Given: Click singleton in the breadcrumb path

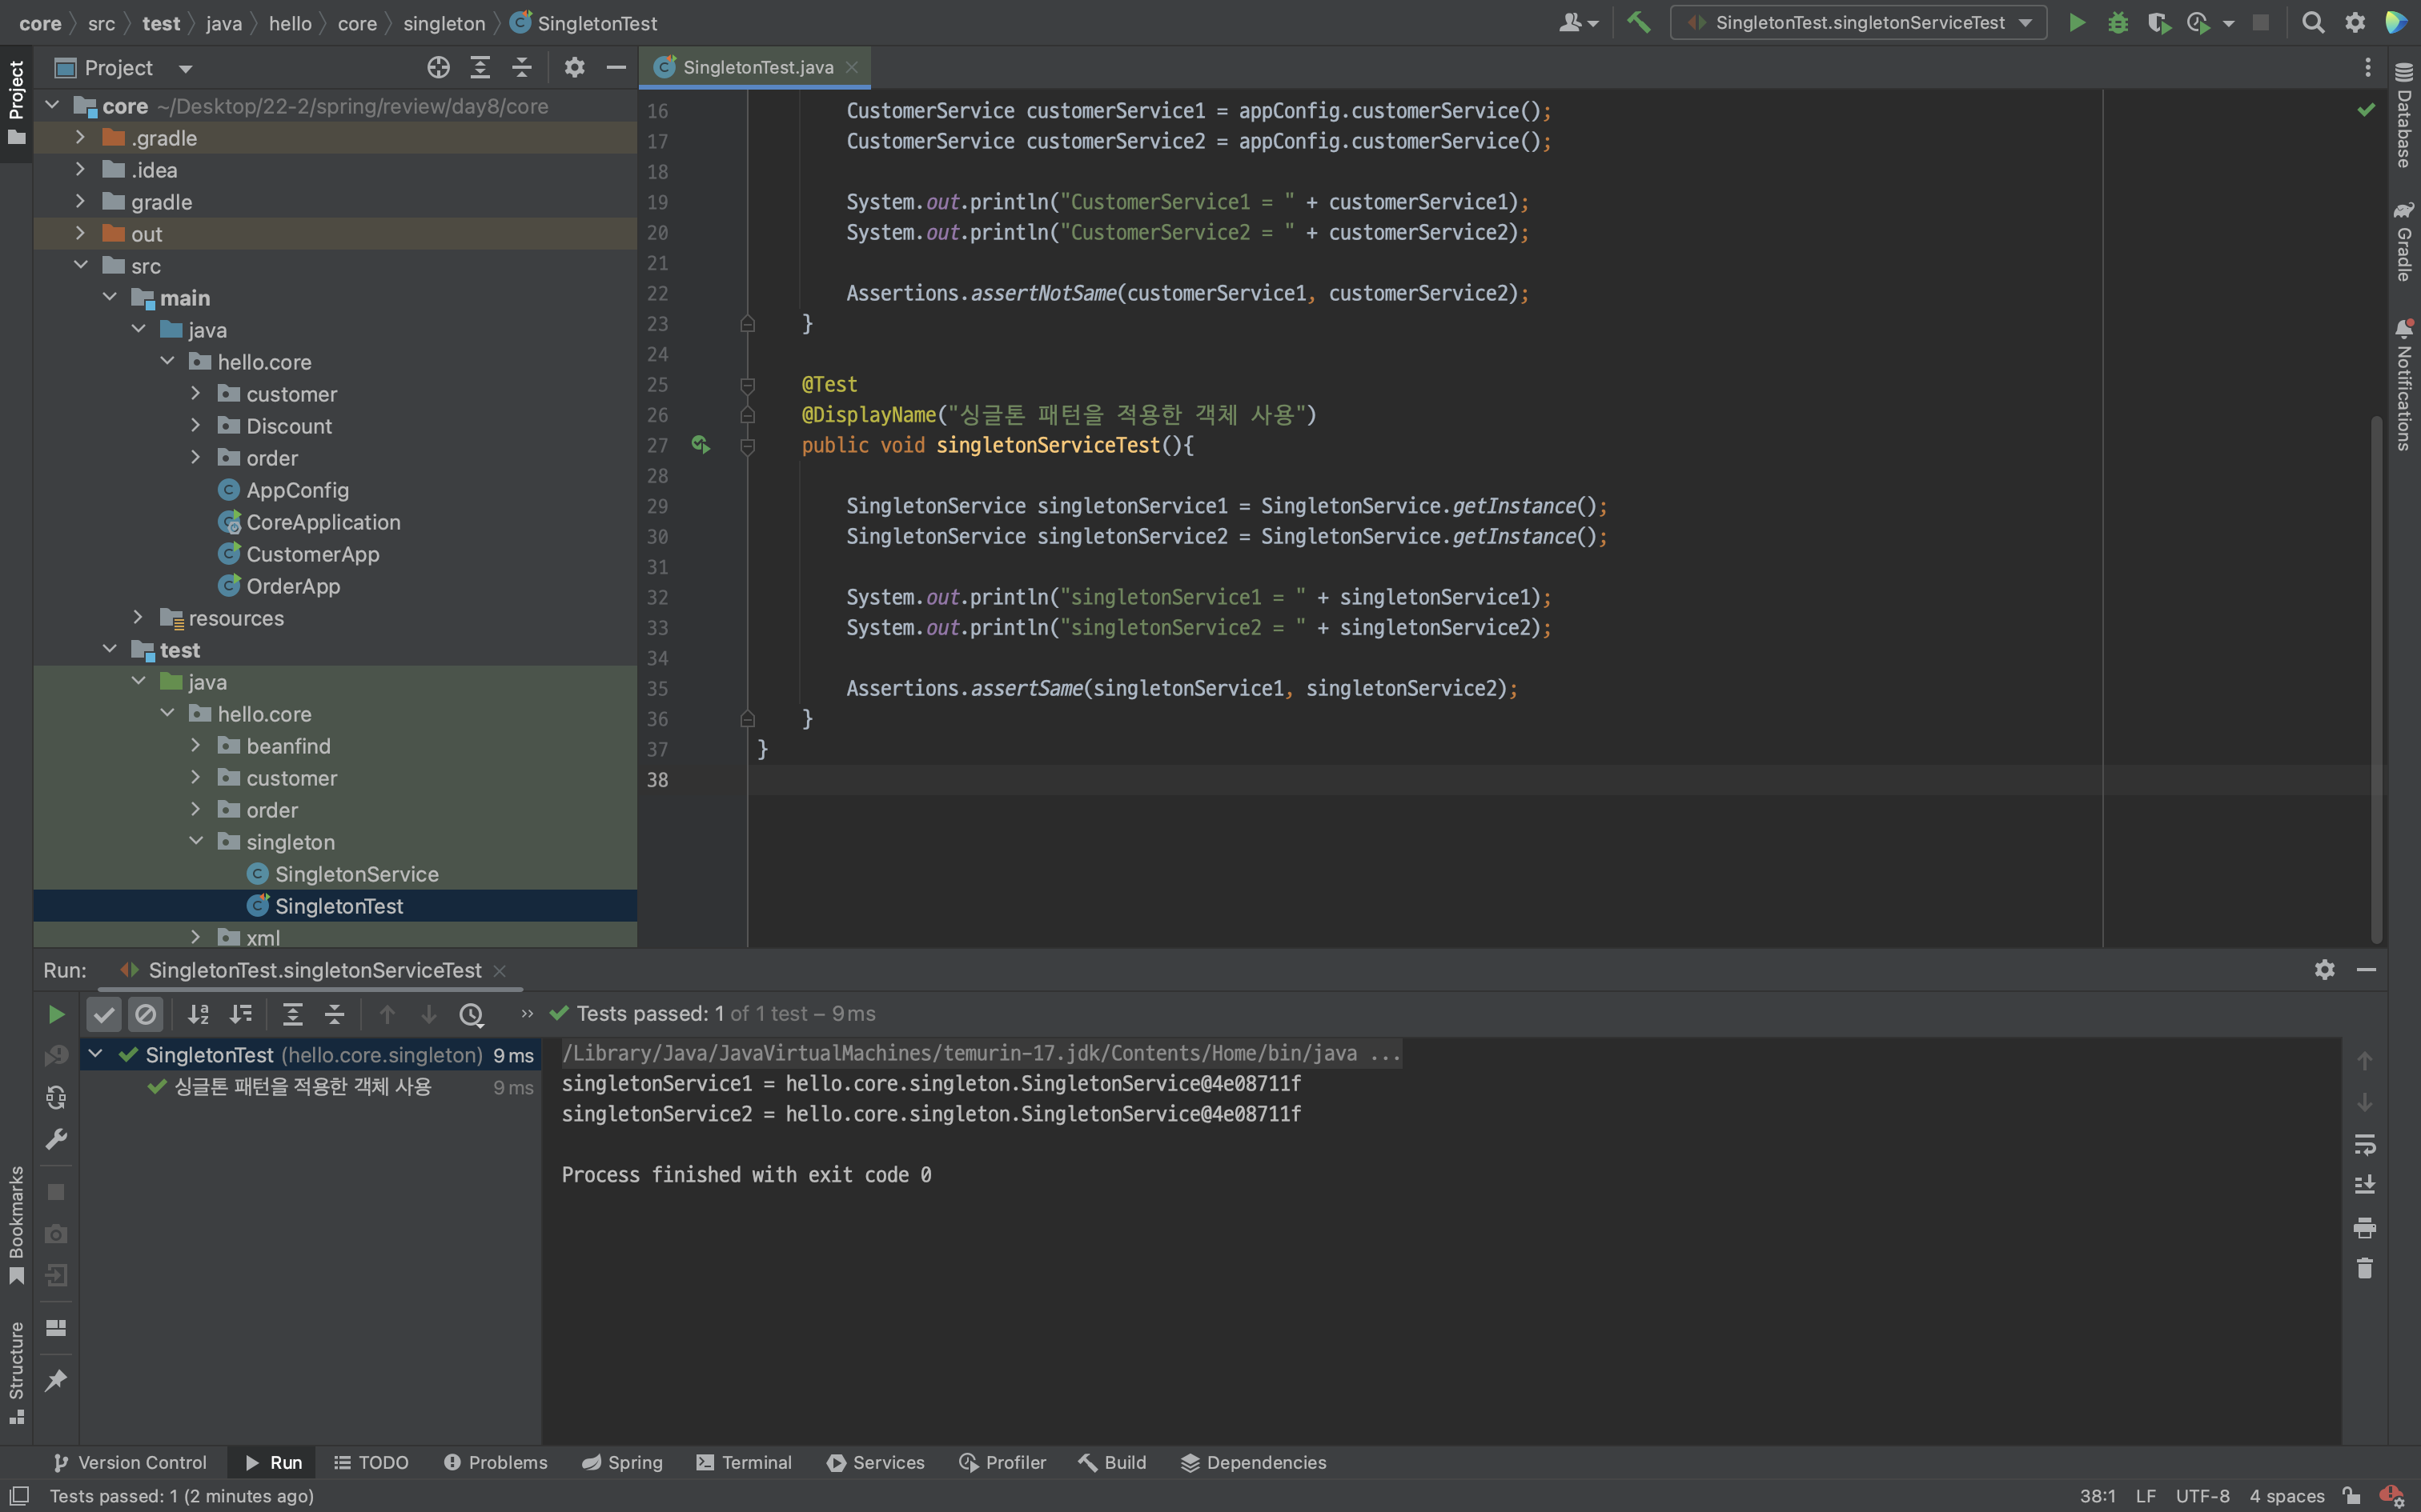Looking at the screenshot, I should [444, 23].
